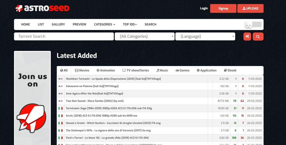Open Hisshiken Torisashi torrent link

[113, 79]
